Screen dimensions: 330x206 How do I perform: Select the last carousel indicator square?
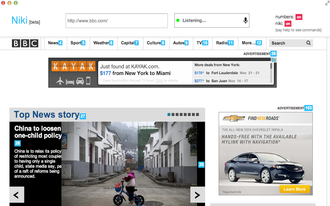197,115
